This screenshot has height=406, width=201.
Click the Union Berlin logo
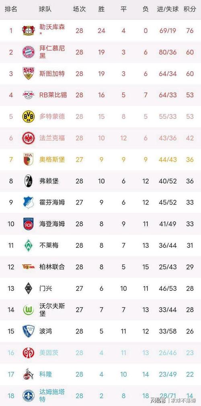click(x=29, y=267)
